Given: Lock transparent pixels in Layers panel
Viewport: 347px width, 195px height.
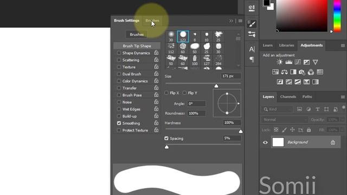Looking at the screenshot, I should 276,130.
